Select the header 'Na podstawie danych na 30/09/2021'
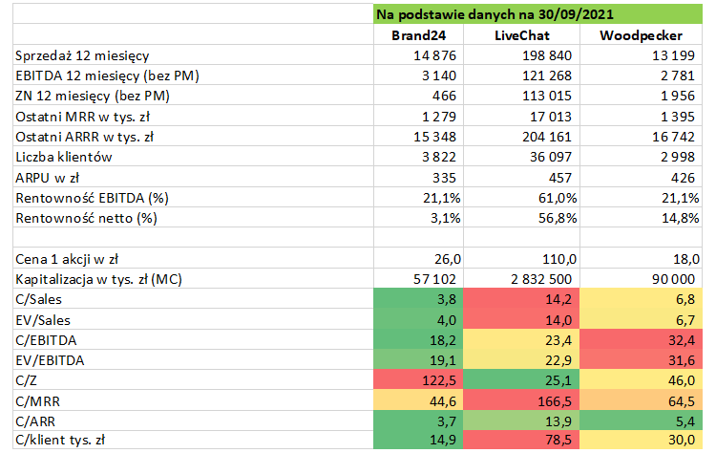716x453 pixels. click(495, 14)
